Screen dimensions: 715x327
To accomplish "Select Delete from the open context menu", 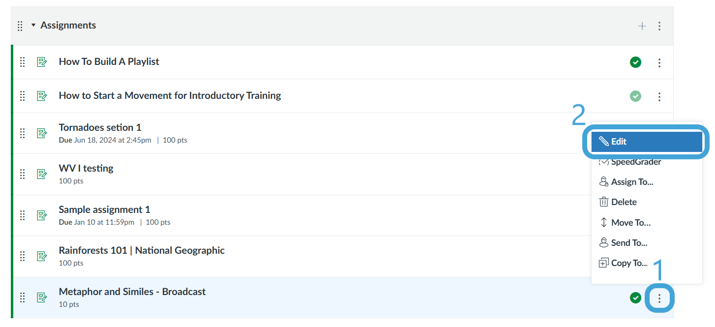I will (x=624, y=202).
